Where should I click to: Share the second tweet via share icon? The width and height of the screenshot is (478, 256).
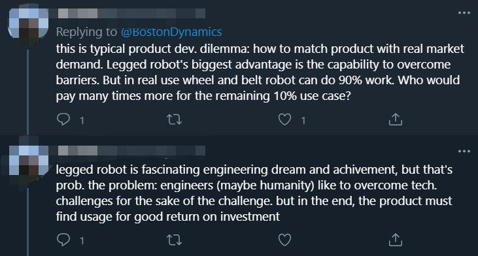[x=396, y=240]
